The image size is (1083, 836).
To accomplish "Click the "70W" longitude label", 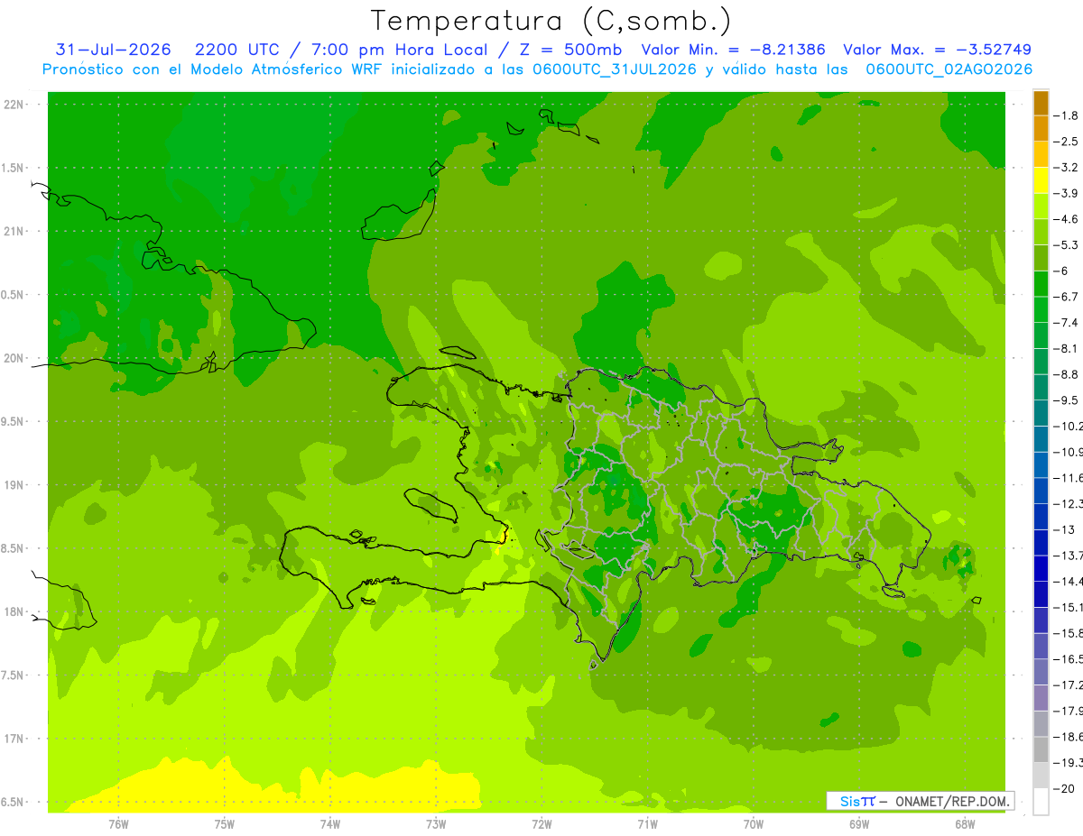I will pyautogui.click(x=754, y=823).
